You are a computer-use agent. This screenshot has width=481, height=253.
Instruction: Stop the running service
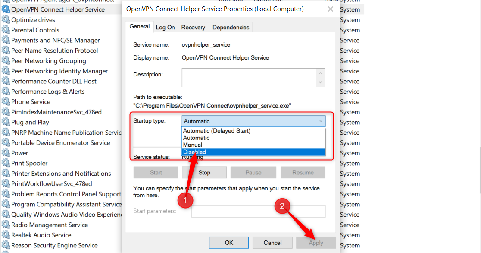pos(204,172)
